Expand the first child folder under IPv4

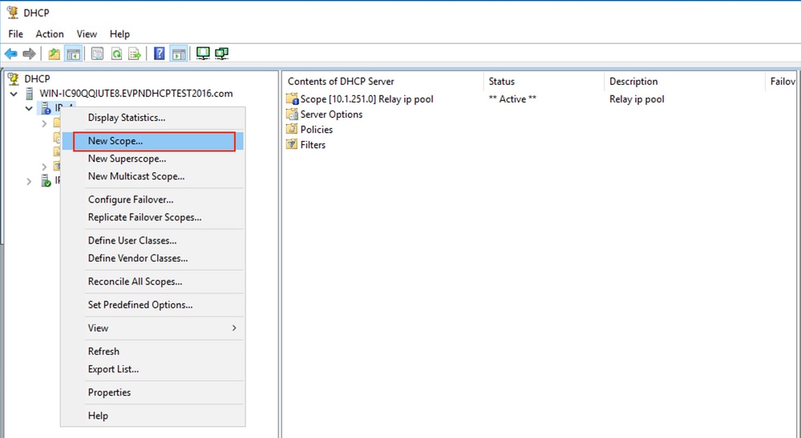44,123
